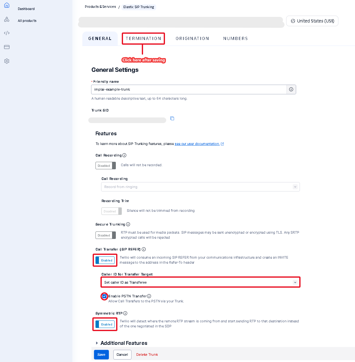The height and width of the screenshot is (362, 355).
Task: Open the United States (US1) region selector
Action: (312, 21)
